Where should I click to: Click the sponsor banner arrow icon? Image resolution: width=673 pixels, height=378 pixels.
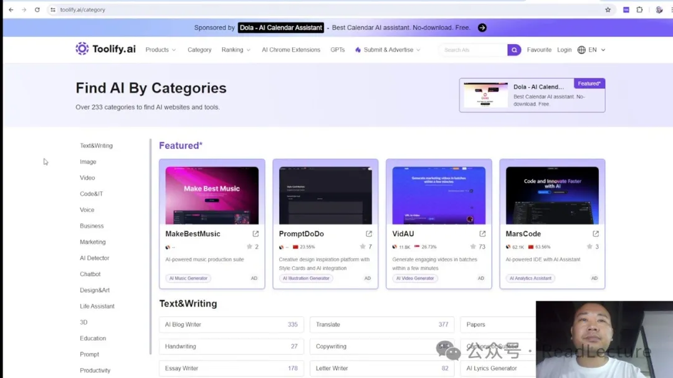click(x=482, y=27)
